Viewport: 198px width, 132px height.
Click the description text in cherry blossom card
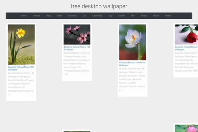coord(77,64)
